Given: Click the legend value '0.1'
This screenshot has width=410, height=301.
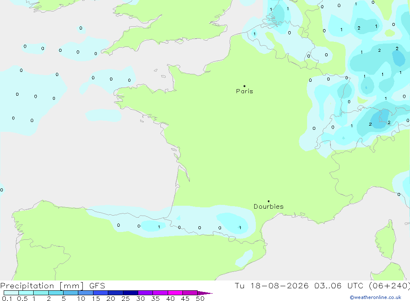Looking at the screenshot, I should tap(7, 299).
